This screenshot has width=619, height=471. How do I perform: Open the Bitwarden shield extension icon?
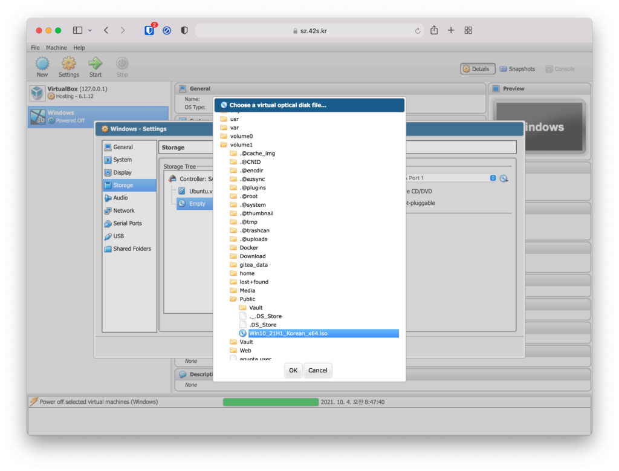[x=149, y=30]
